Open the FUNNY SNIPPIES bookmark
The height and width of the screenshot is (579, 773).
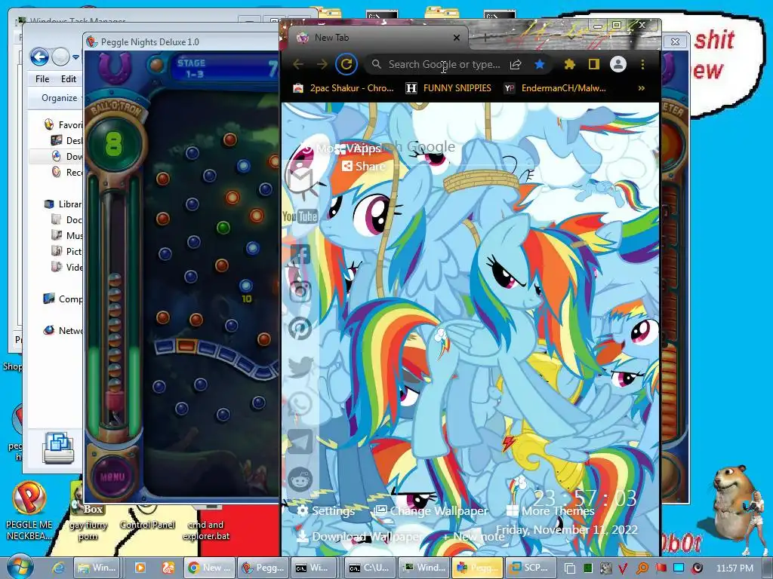pyautogui.click(x=448, y=88)
